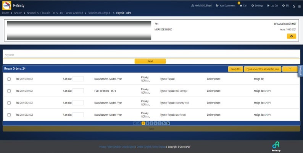Screen dimensions: 303x153
Task: Click the Ready Mix button
Action: (235, 69)
